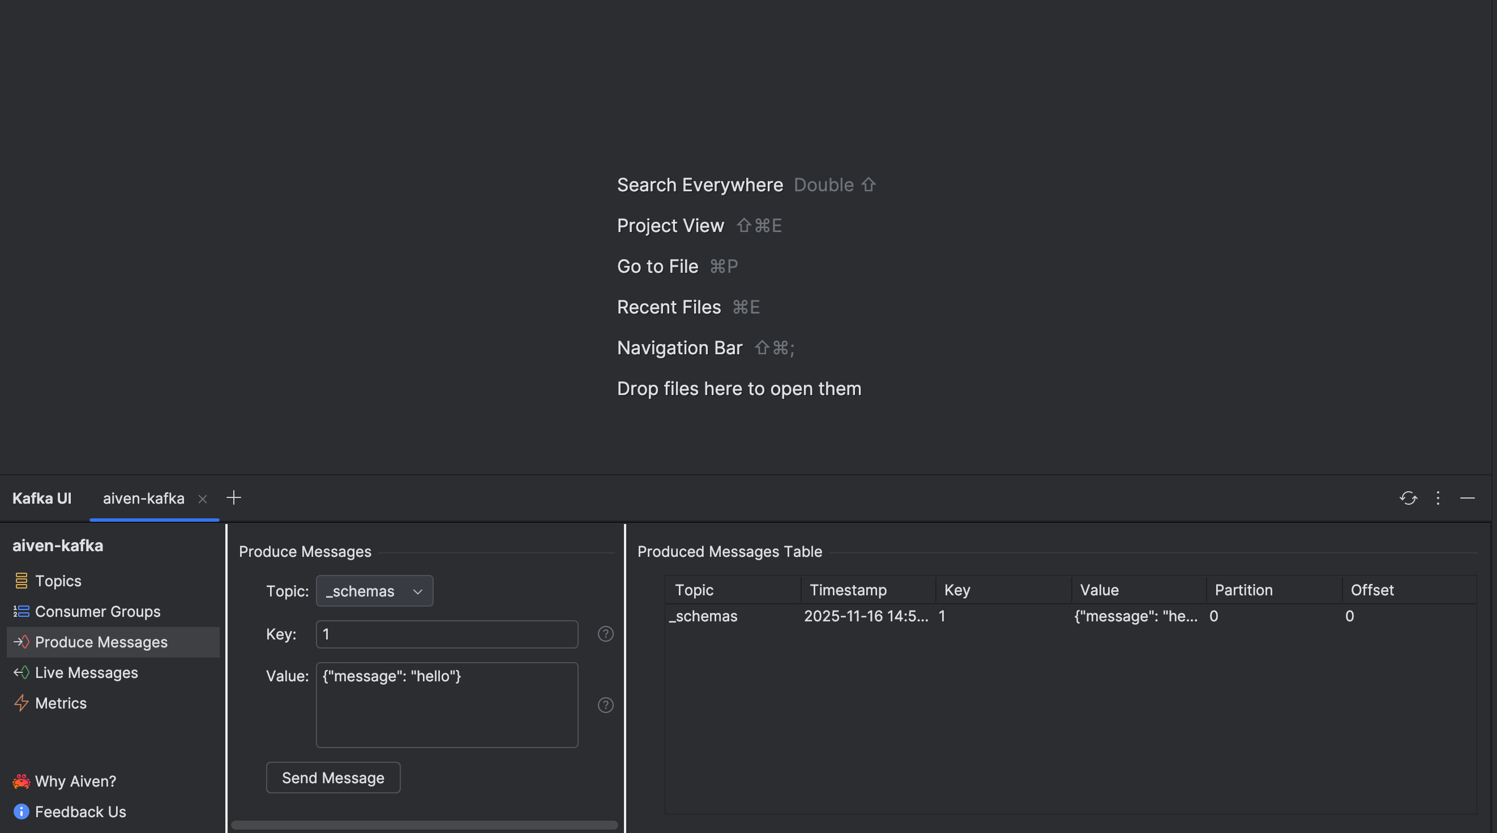
Task: Click the help icon beside Key field
Action: [606, 634]
